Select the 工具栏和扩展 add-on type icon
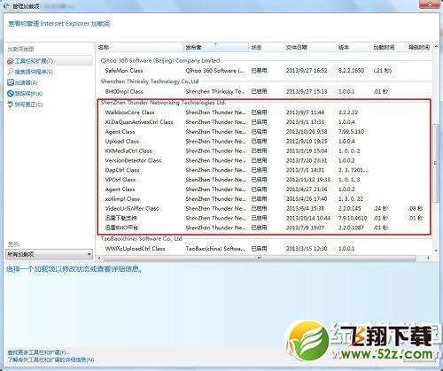Viewport: 443px width, 371px height. point(11,61)
